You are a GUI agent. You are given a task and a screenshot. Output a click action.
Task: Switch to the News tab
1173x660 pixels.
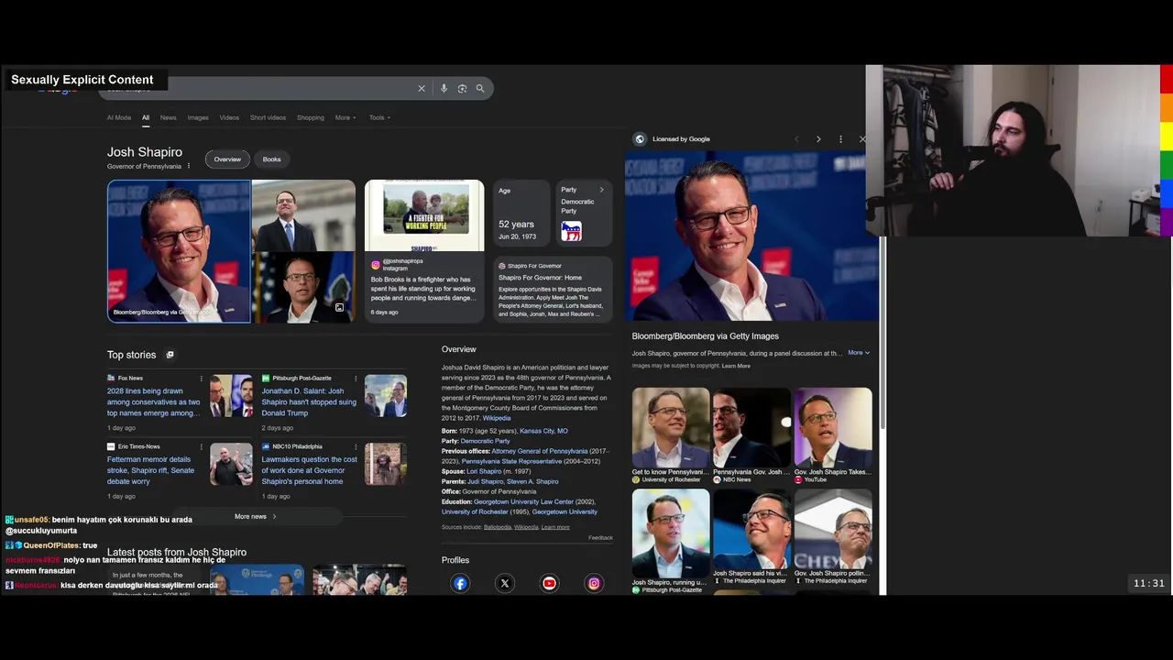click(x=169, y=117)
